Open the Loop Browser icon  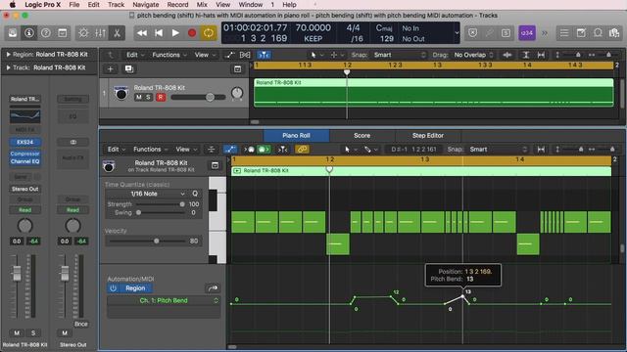(598, 32)
